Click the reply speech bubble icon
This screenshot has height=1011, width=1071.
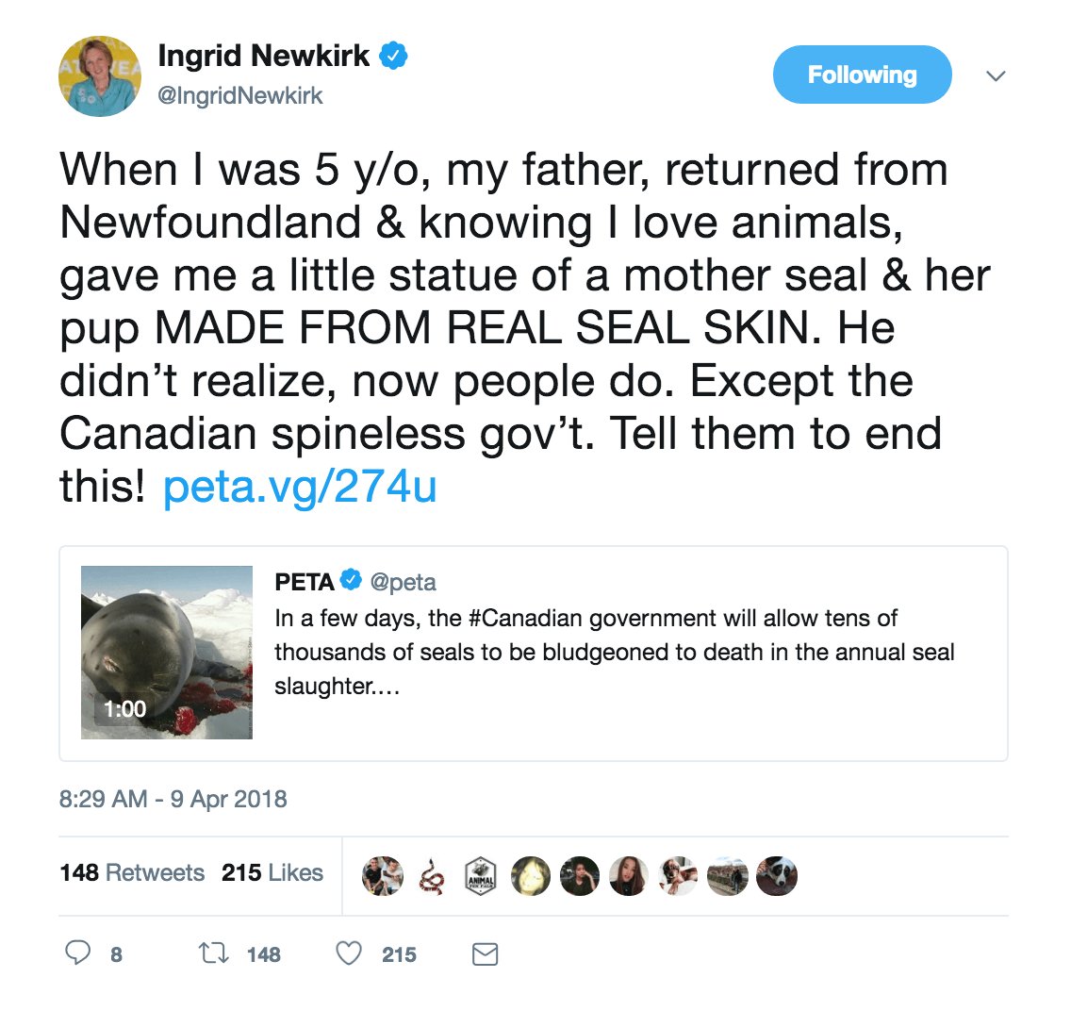[x=78, y=953]
